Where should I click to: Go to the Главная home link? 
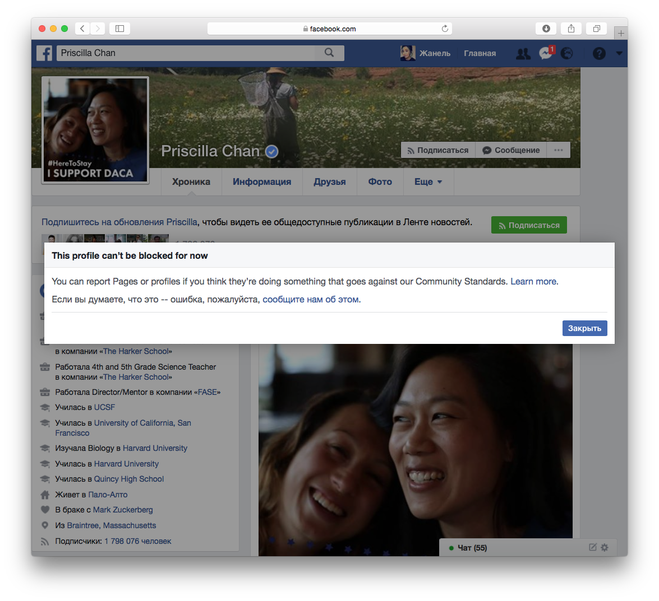pyautogui.click(x=480, y=53)
